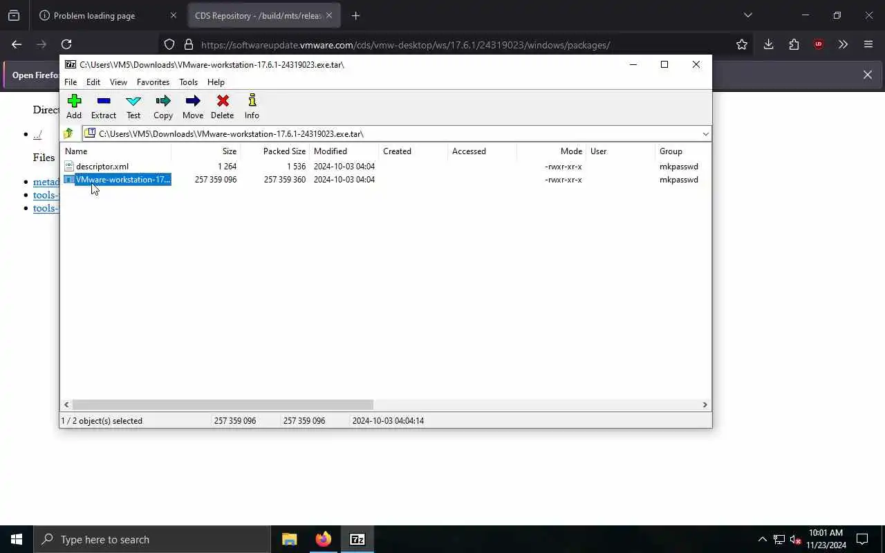
Task: Open the File menu in 7-Zip
Action: point(71,82)
